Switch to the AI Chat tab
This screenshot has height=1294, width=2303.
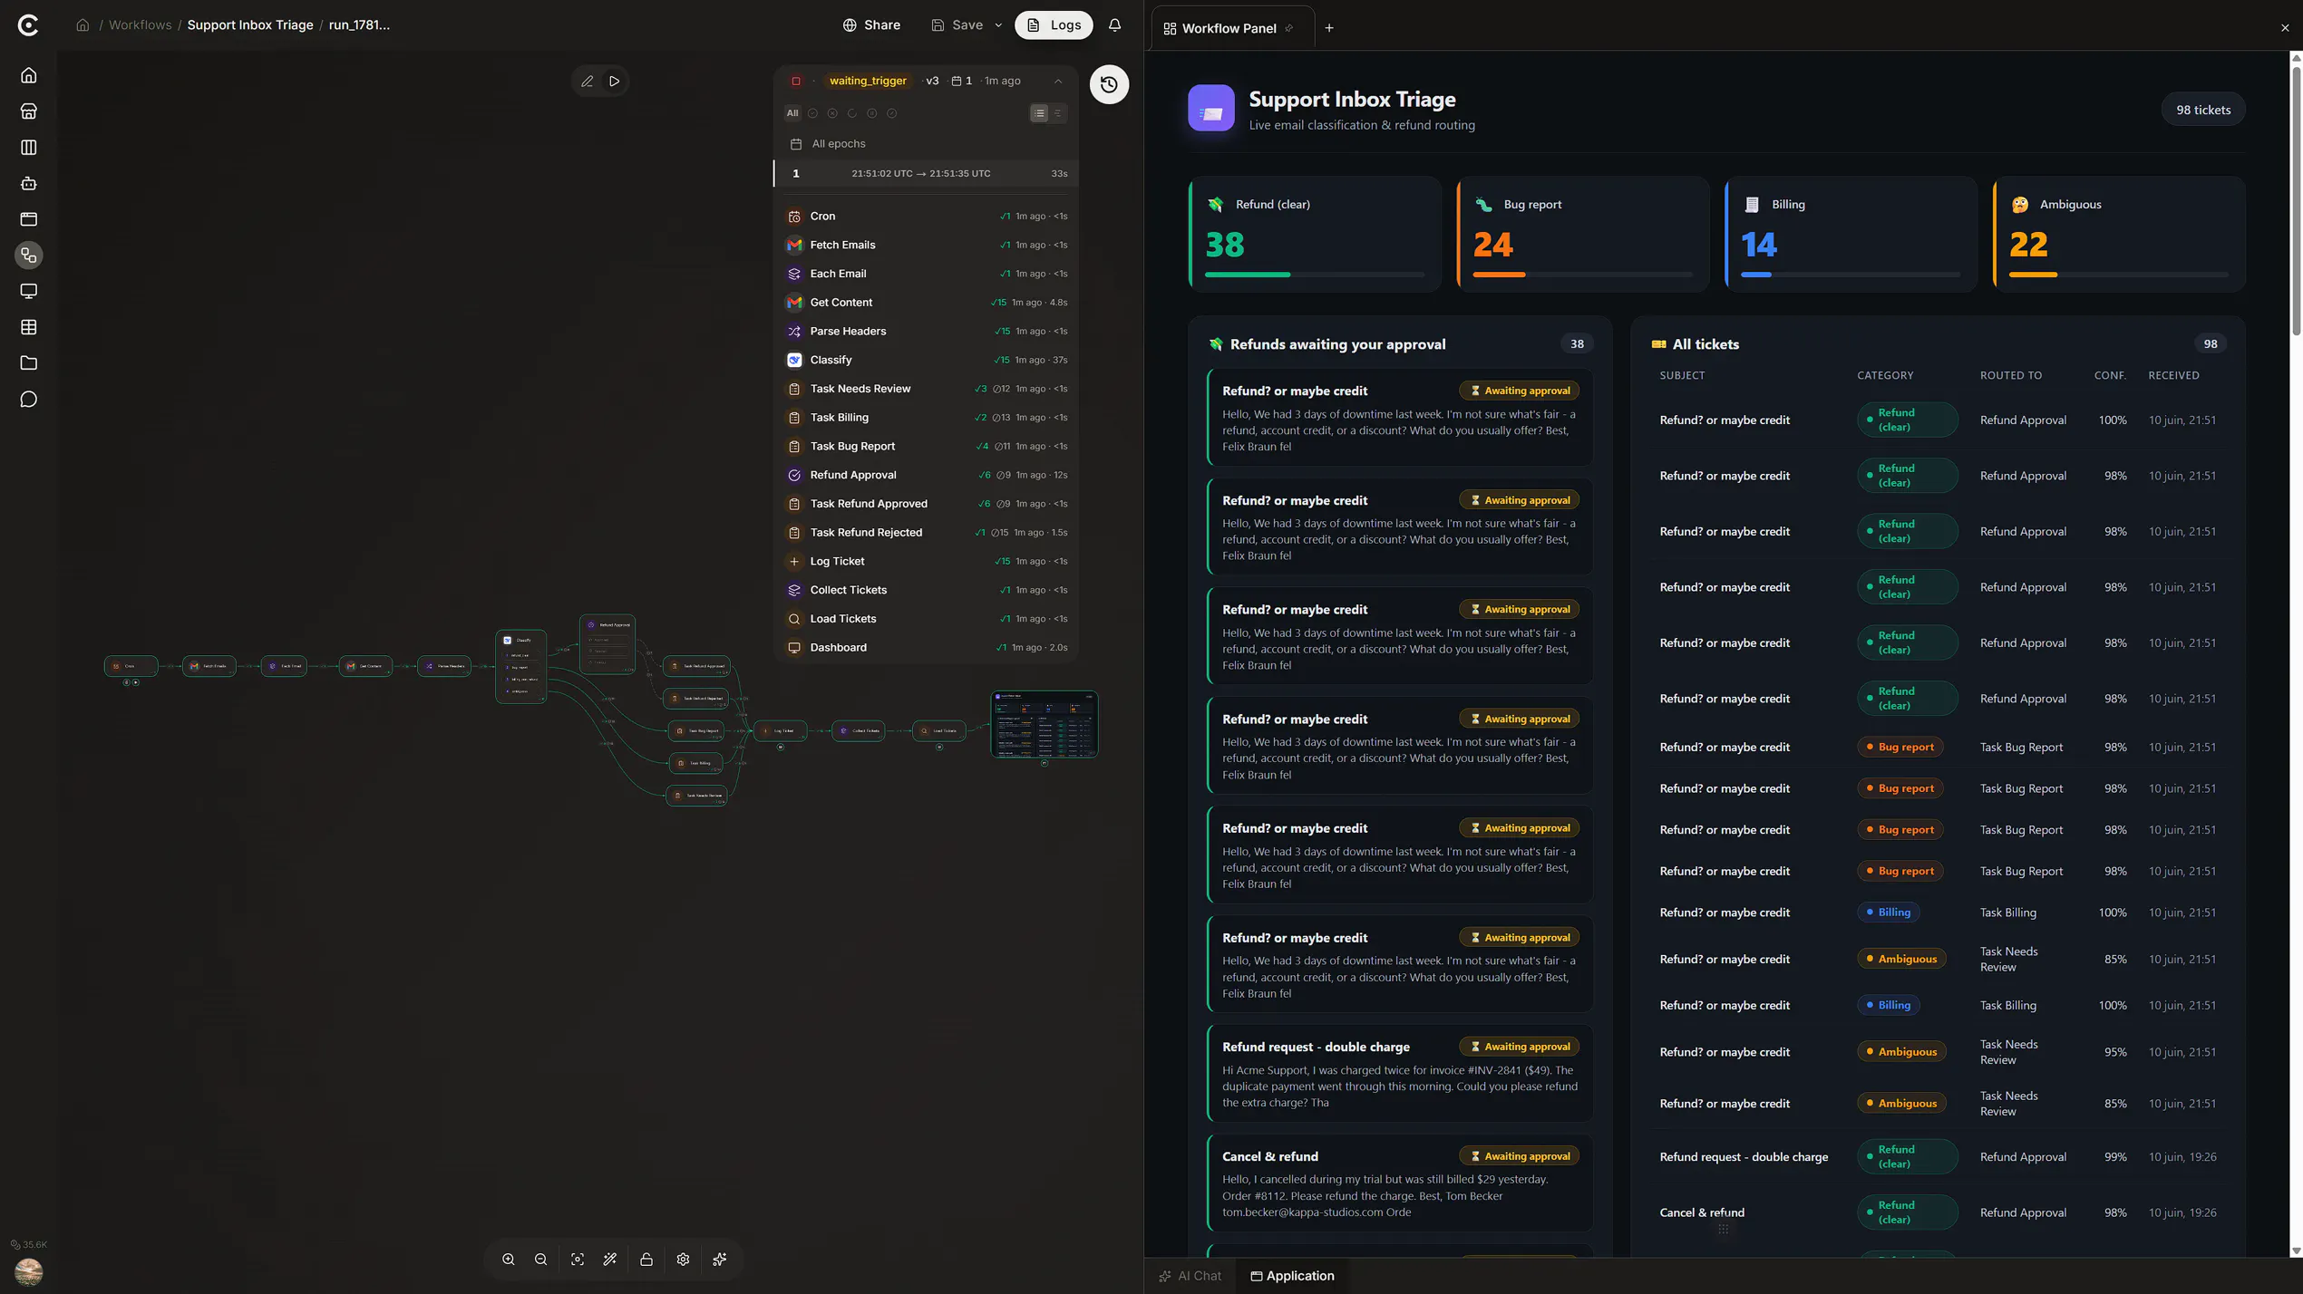click(1190, 1276)
